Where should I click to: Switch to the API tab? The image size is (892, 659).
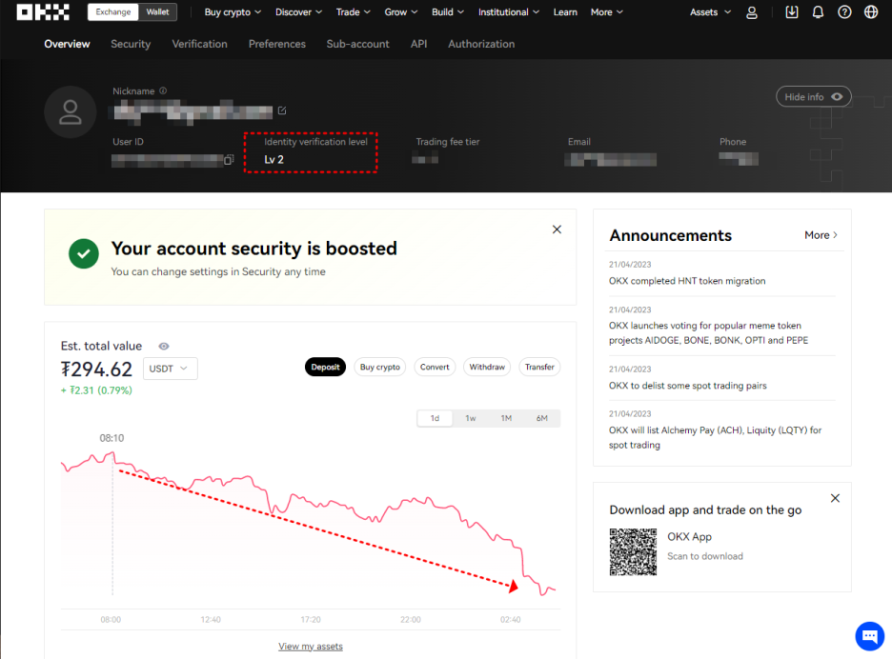pyautogui.click(x=418, y=44)
